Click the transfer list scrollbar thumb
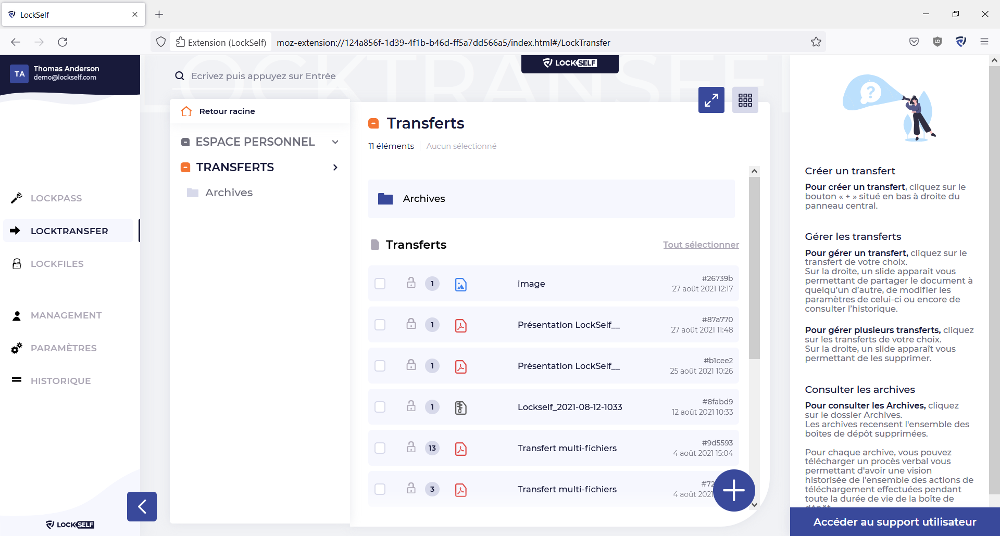Viewport: 1000px width, 536px height. click(754, 268)
